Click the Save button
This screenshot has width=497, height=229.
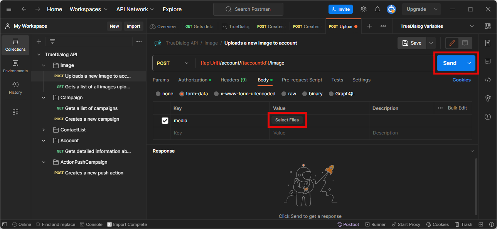[x=412, y=43]
